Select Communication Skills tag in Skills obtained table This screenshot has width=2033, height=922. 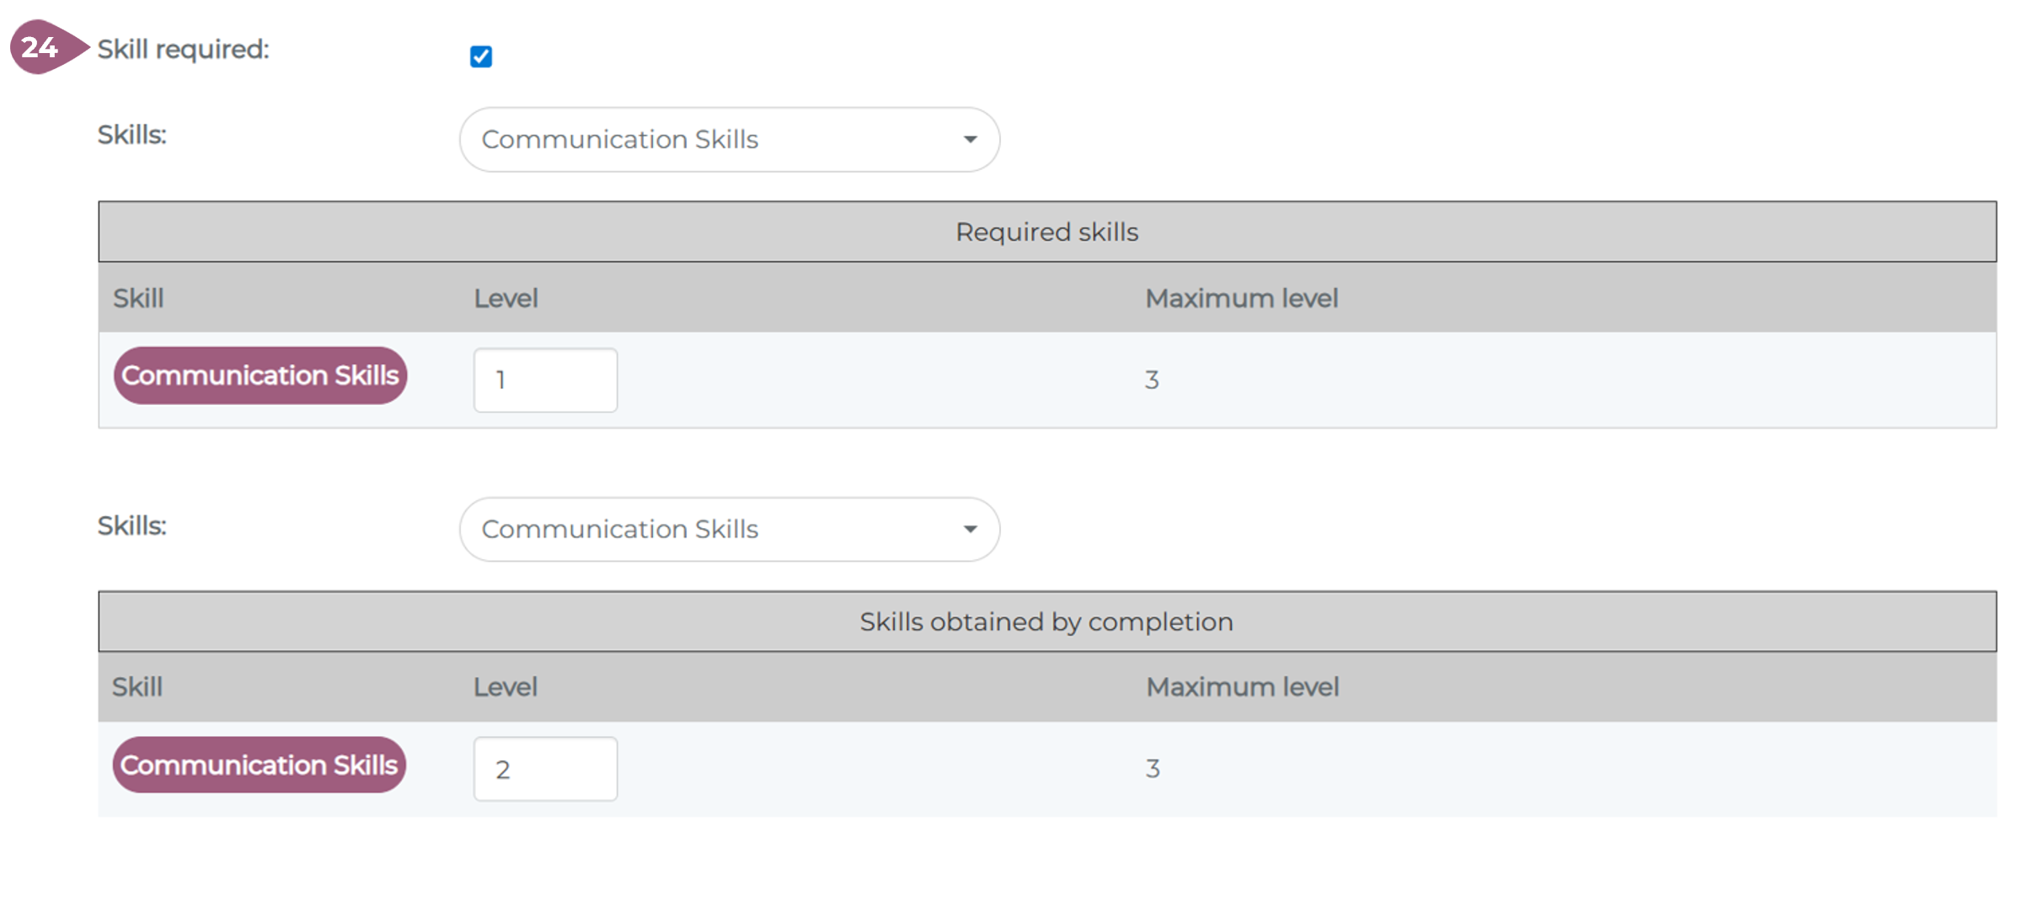point(259,765)
